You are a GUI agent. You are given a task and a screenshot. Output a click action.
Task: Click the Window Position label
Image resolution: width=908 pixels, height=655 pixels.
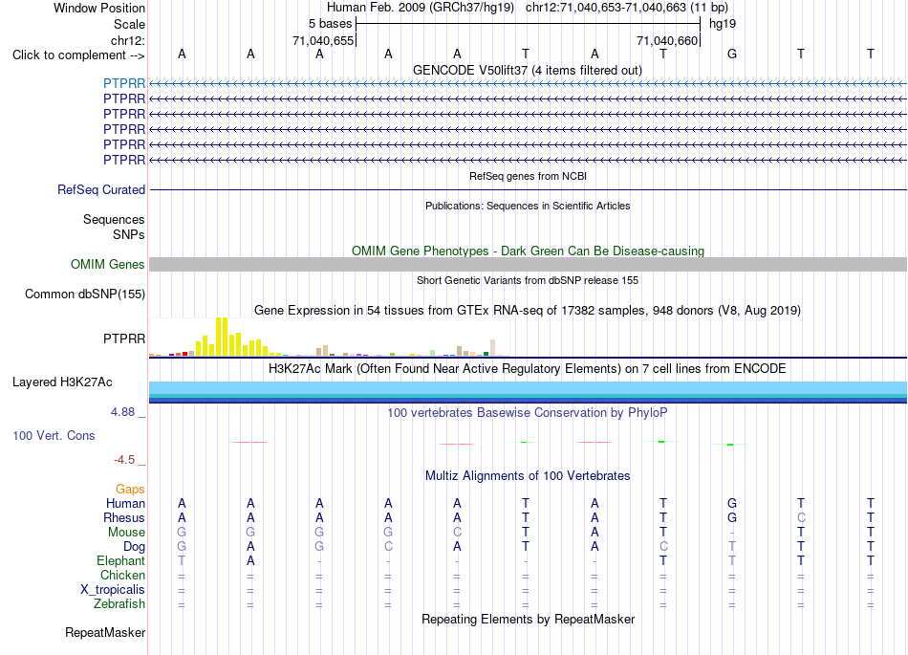[99, 8]
